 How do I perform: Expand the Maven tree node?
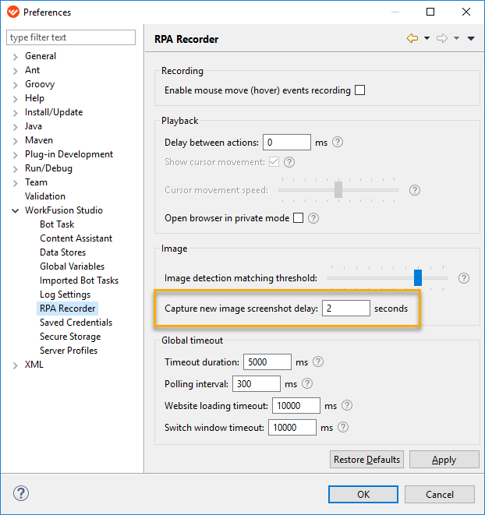pos(15,141)
